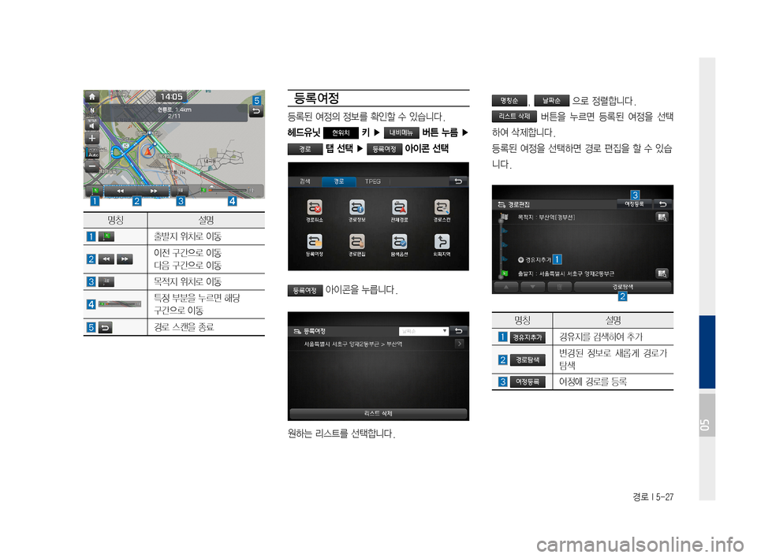Move to previous section with rewind button
The height and width of the screenshot is (558, 757).
pos(120,192)
